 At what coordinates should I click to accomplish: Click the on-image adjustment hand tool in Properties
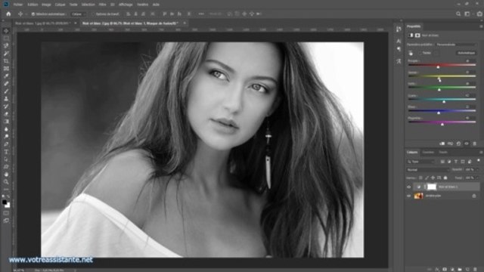point(411,53)
